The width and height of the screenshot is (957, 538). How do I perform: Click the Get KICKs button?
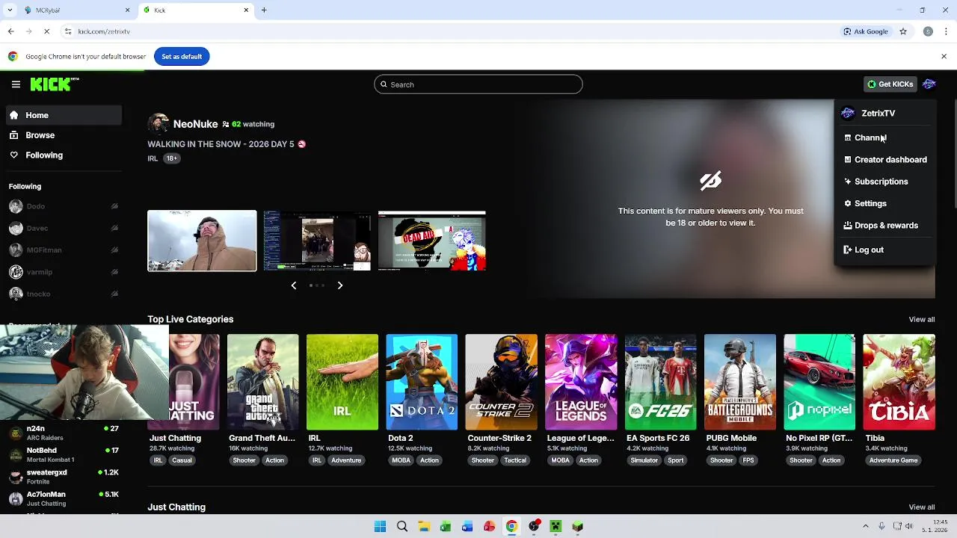(x=890, y=84)
